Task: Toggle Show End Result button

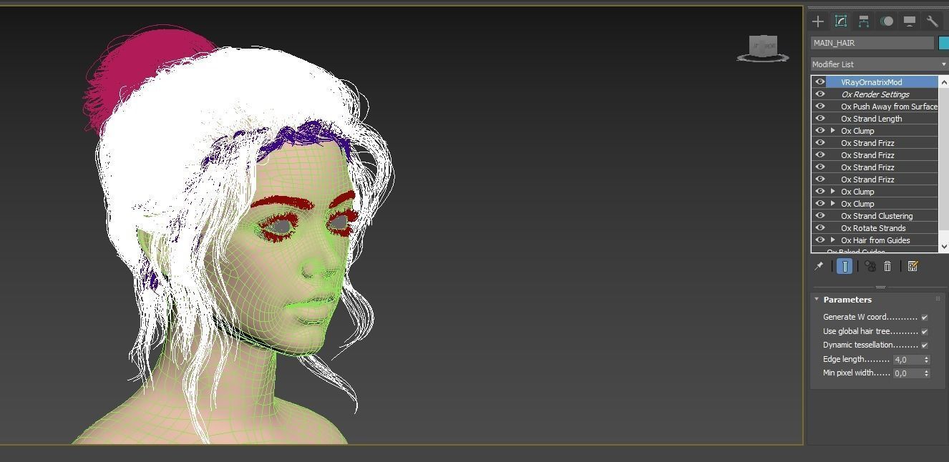Action: [845, 266]
